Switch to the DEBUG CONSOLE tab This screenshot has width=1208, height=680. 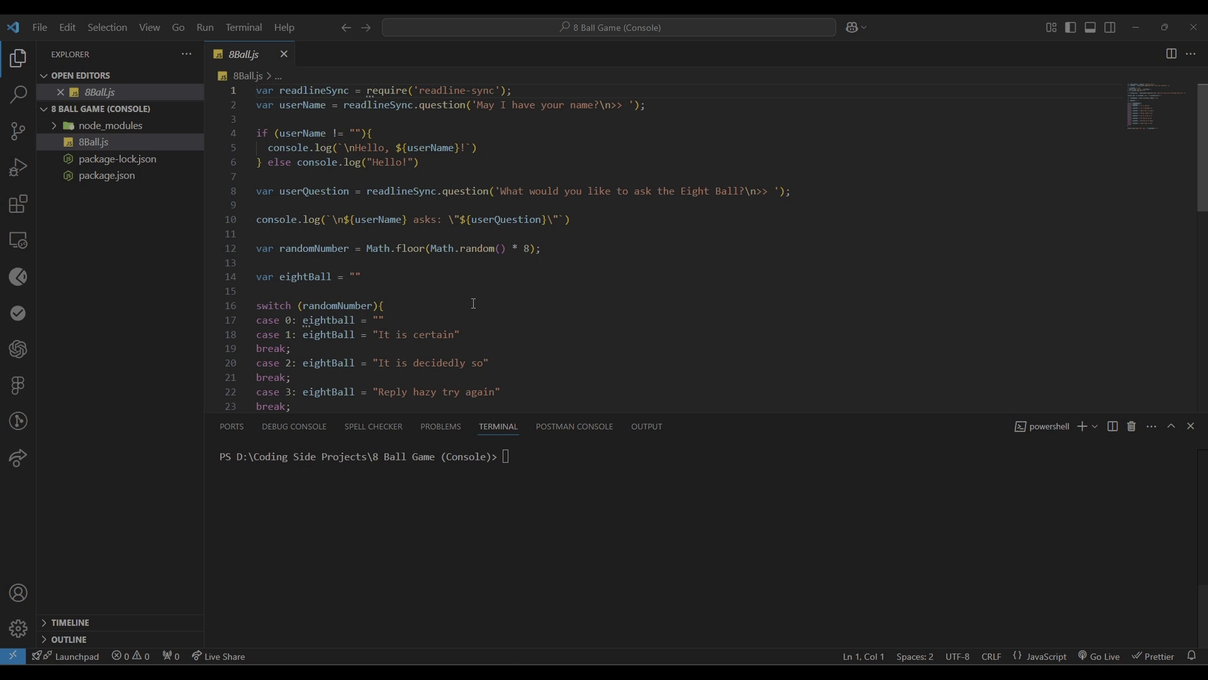coord(294,427)
